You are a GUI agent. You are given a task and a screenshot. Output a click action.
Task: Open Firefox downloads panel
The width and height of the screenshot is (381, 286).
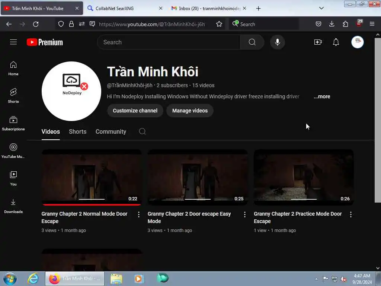pyautogui.click(x=332, y=24)
